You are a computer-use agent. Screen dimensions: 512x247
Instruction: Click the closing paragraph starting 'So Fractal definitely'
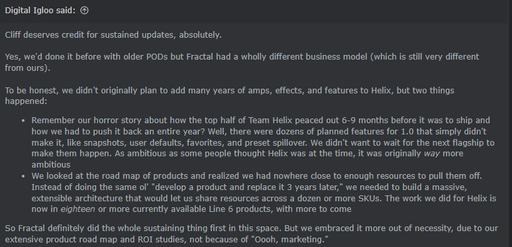point(252,234)
